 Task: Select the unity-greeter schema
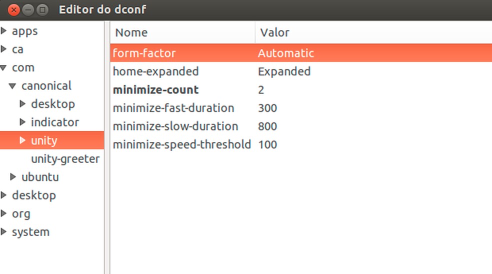tap(65, 159)
